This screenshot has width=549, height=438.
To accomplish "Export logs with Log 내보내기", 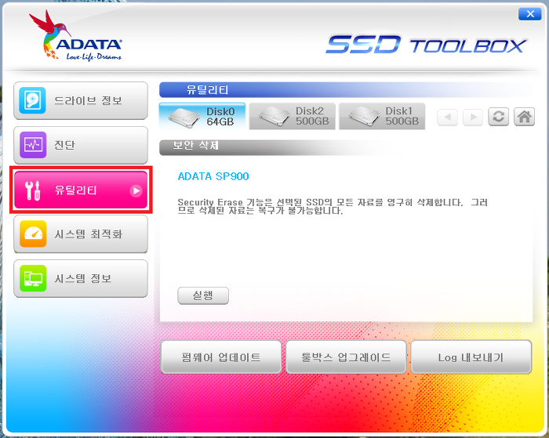I will pos(471,357).
